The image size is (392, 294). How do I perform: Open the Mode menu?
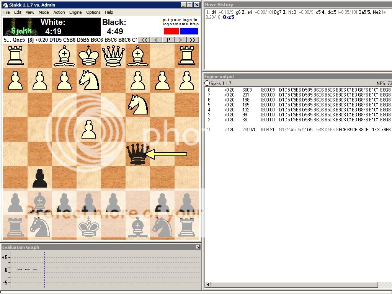click(x=43, y=12)
